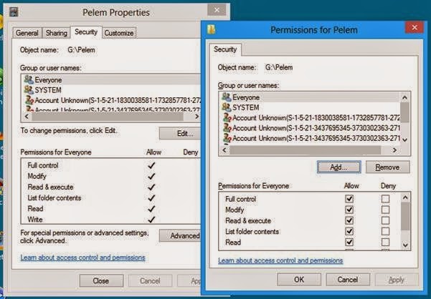Click horizontal scrollbar thumb in Permissions dialog list
This screenshot has height=299, width=431.
pos(305,150)
